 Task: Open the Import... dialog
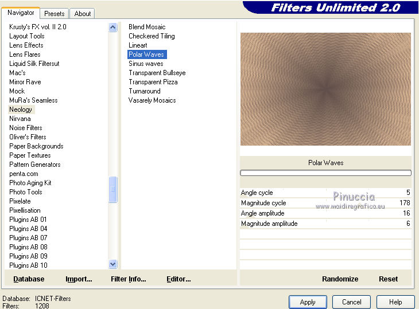pos(79,279)
